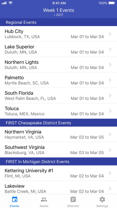Tap the cellular signal bars icon

[x=4, y=3]
